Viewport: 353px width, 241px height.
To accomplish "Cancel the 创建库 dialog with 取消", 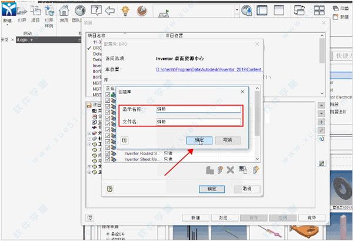I will click(228, 140).
